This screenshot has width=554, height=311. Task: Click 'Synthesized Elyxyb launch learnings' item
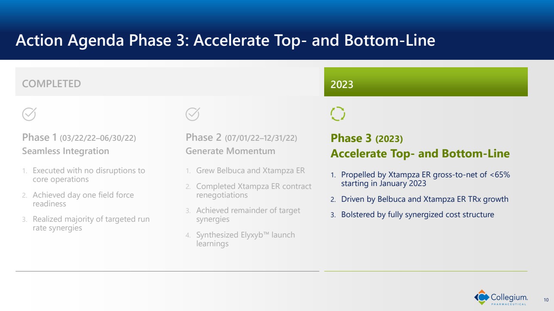pos(245,239)
